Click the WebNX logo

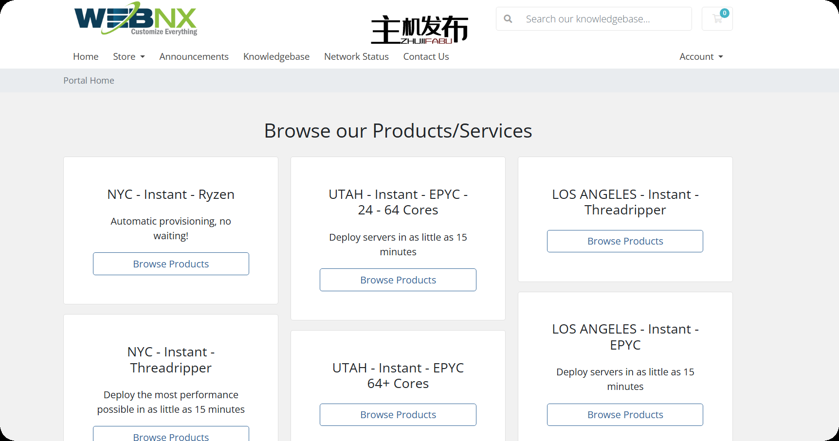point(135,19)
